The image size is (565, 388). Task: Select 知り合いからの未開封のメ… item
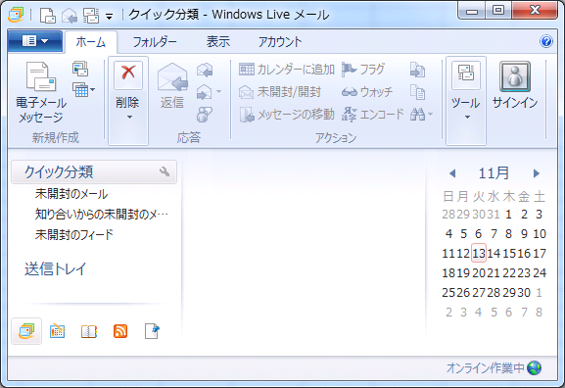pos(102,215)
